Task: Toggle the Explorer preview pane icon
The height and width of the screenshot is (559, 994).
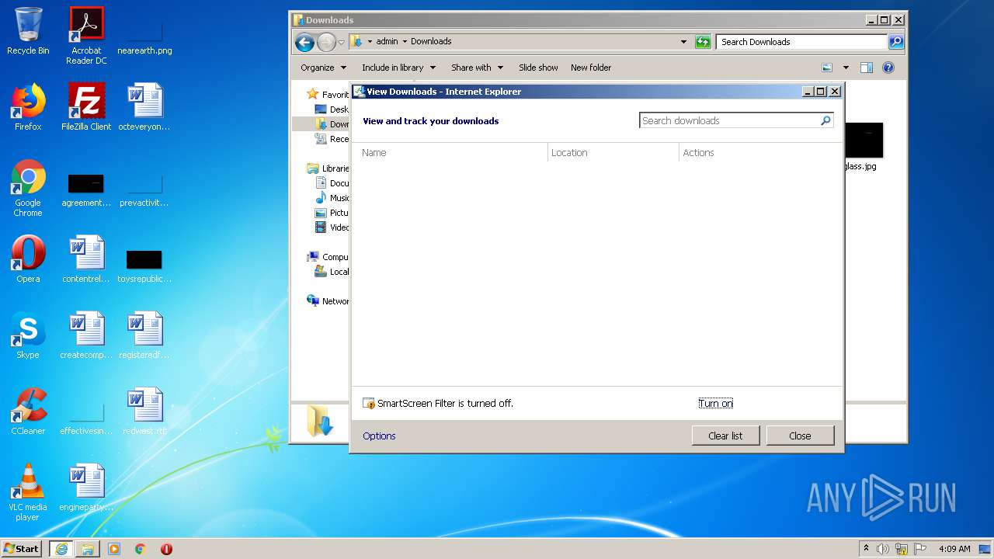Action: pyautogui.click(x=867, y=68)
